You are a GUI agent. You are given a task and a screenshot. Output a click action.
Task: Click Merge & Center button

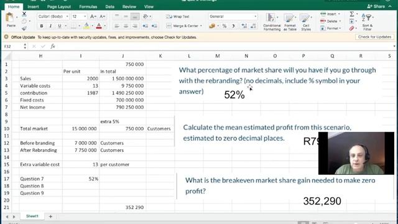tap(182, 26)
